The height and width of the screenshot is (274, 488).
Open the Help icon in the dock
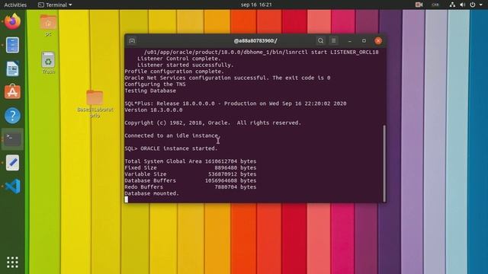12,116
